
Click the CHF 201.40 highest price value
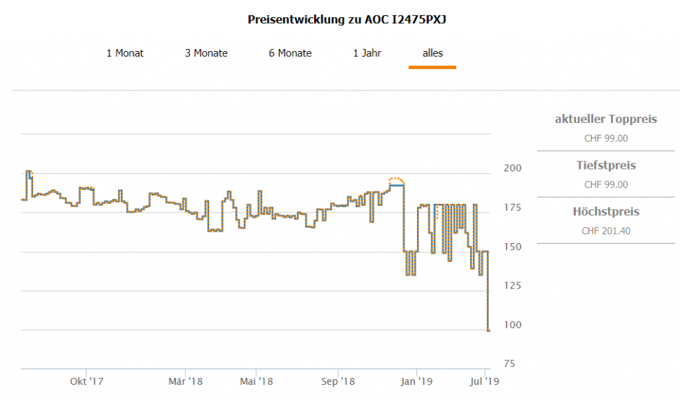pos(606,231)
